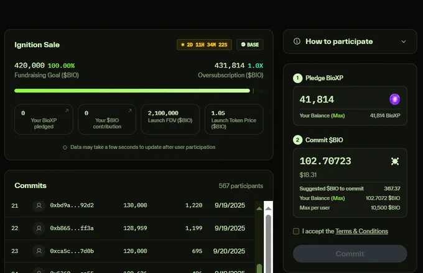Click Max under Commit $BIO balance
Image resolution: width=423 pixels, height=273 pixels.
(338, 198)
